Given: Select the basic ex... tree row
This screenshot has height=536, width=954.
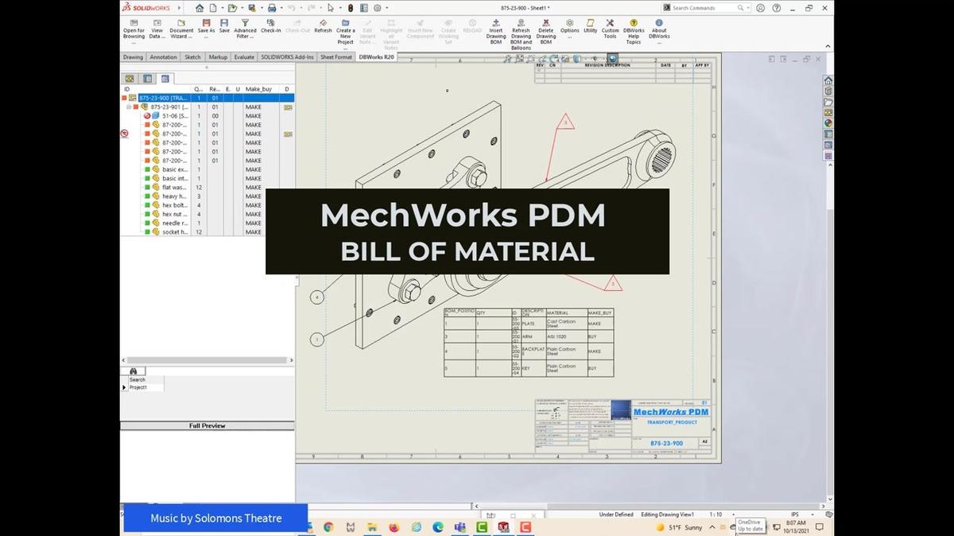Looking at the screenshot, I should pos(207,169).
